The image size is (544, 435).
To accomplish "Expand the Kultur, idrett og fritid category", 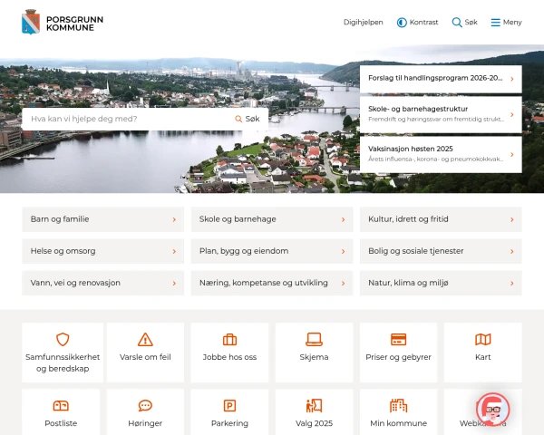I will pyautogui.click(x=440, y=219).
